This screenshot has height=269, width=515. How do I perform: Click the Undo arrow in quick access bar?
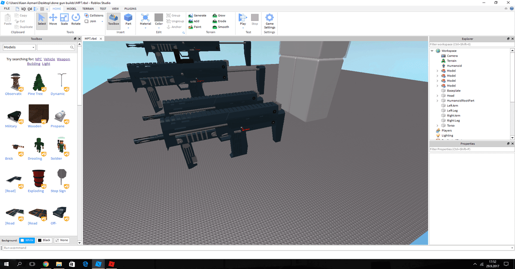[x=24, y=9]
